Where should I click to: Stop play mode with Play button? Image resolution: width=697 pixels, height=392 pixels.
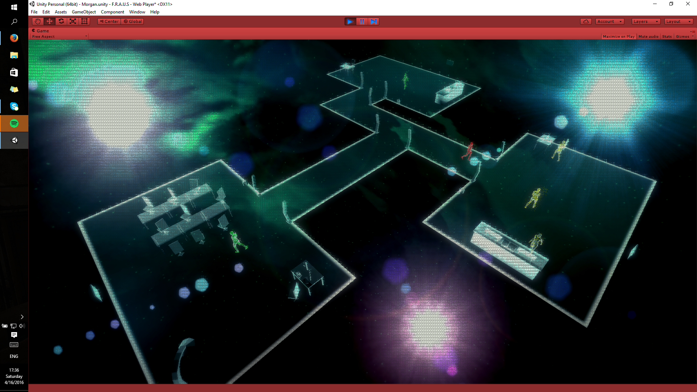click(350, 21)
